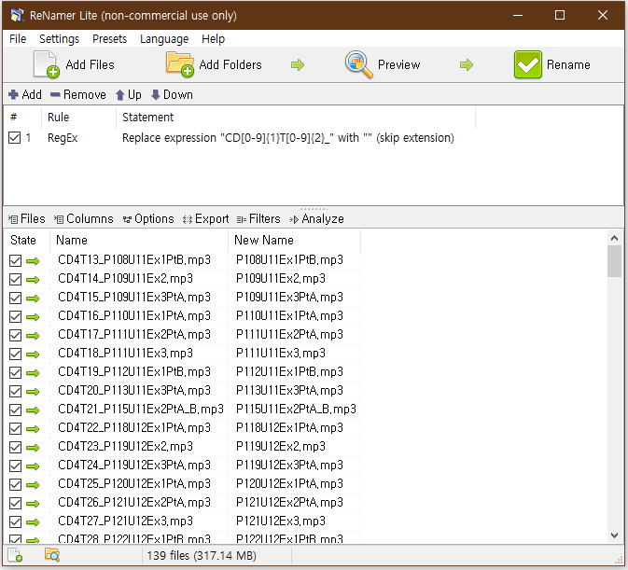Screen dimensions: 628x570
Task: Click the Add Files icon
Action: [47, 64]
